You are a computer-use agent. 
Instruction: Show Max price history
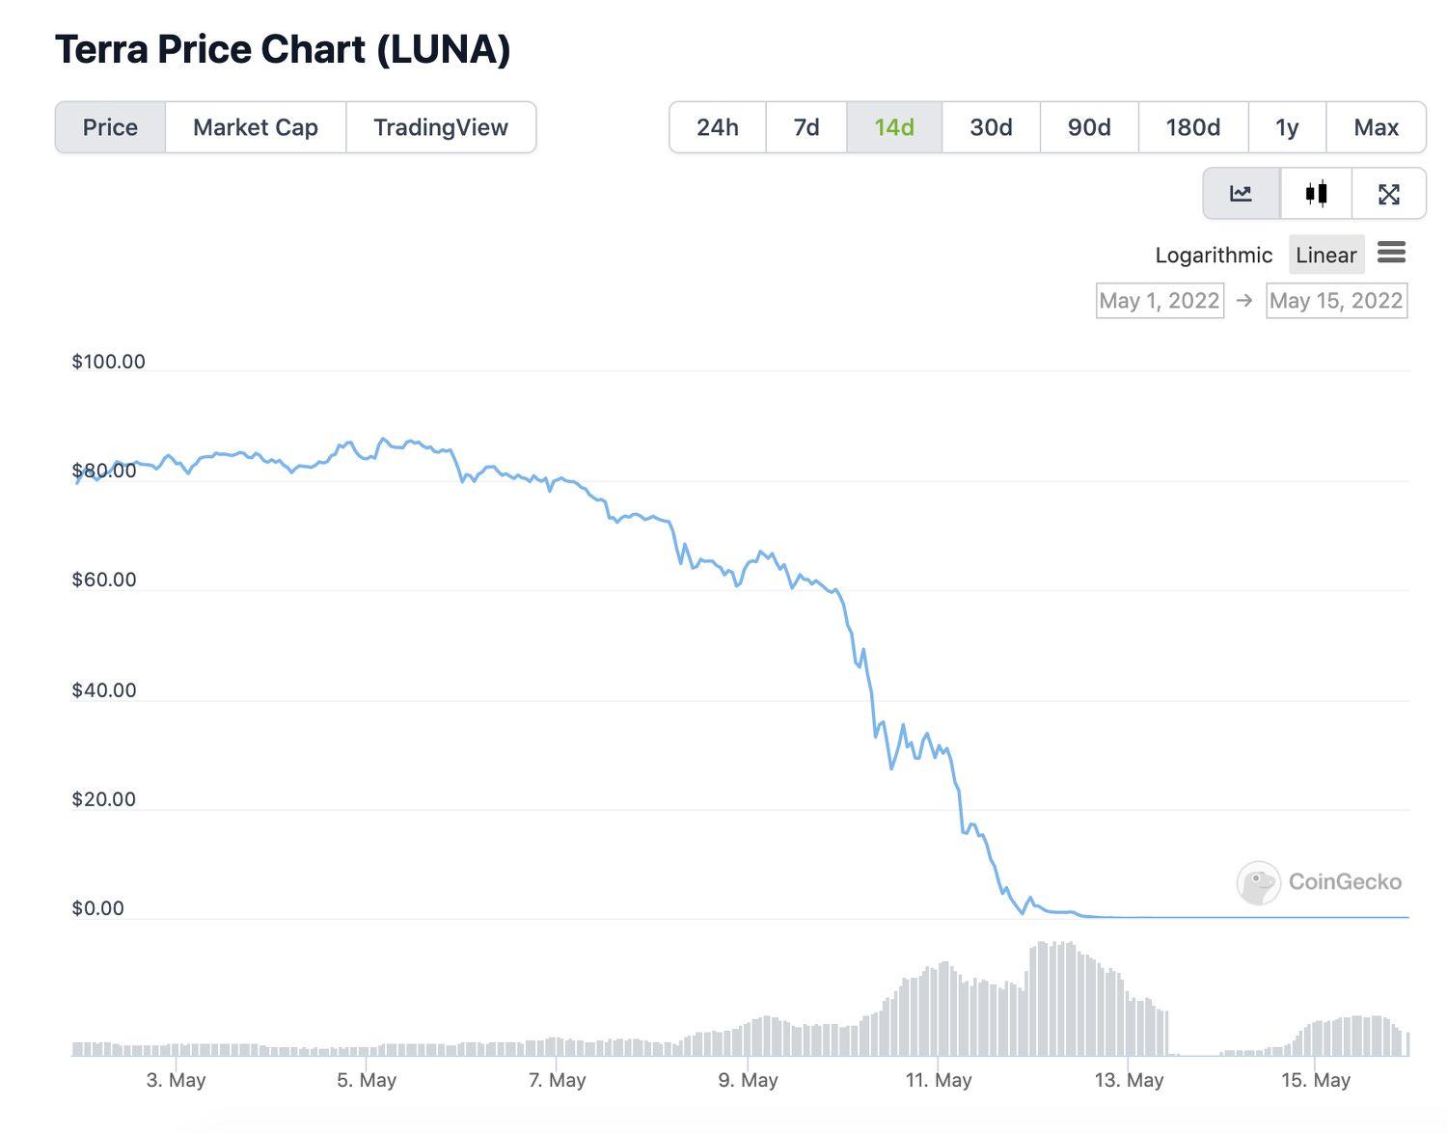point(1376,127)
